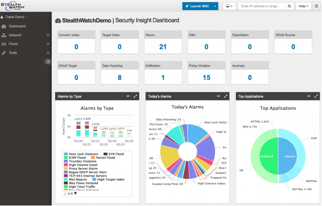Click the Dashboard gauge icon in sidebar

[4, 26]
